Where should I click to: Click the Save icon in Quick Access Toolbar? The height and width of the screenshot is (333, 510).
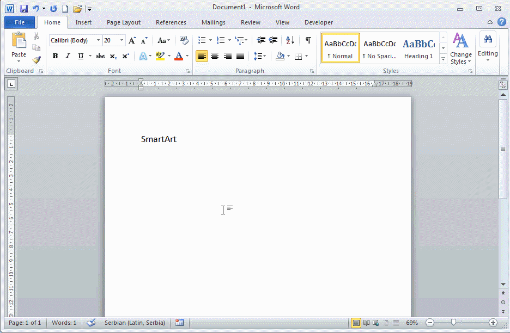(24, 9)
